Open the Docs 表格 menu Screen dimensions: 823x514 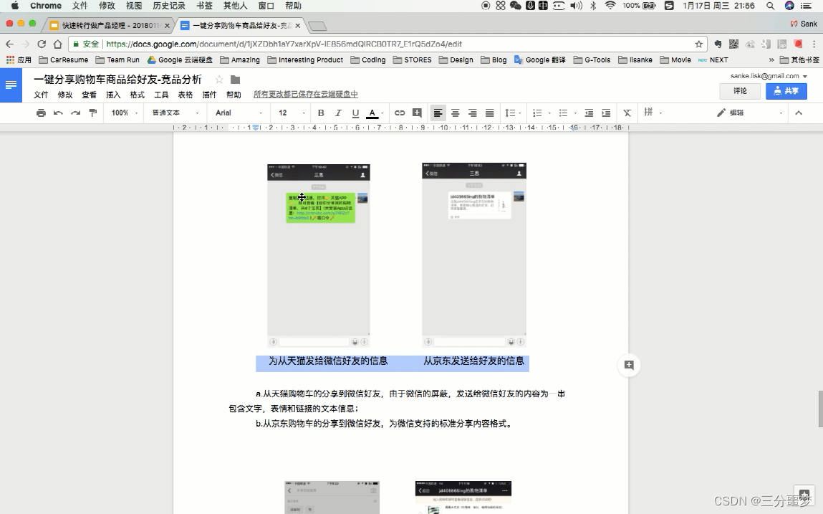pyautogui.click(x=186, y=95)
